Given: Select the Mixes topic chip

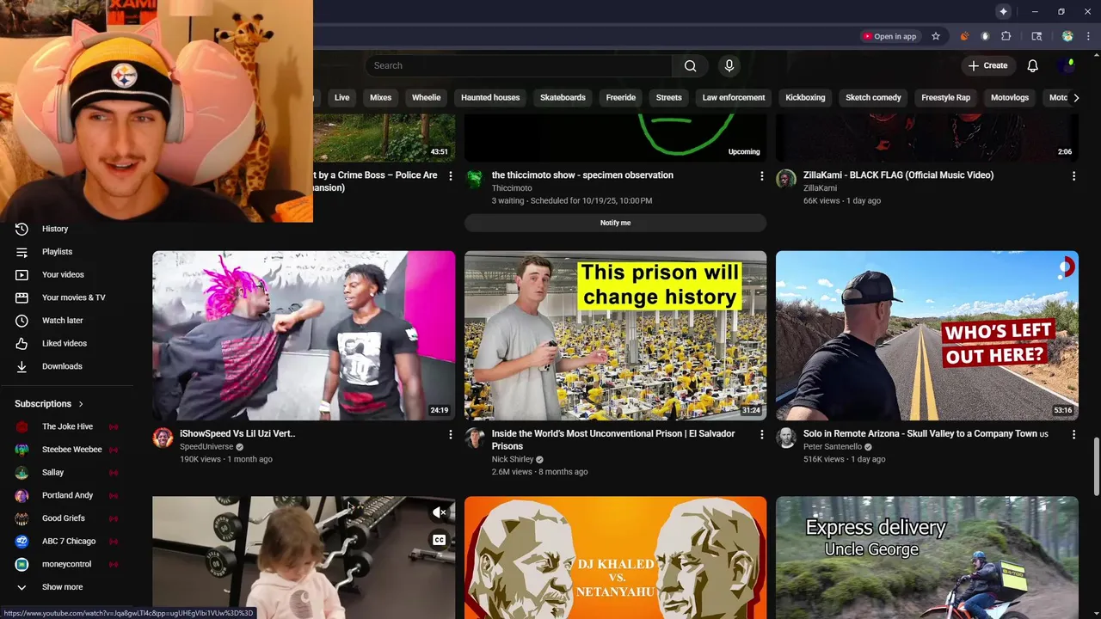Looking at the screenshot, I should tap(380, 98).
